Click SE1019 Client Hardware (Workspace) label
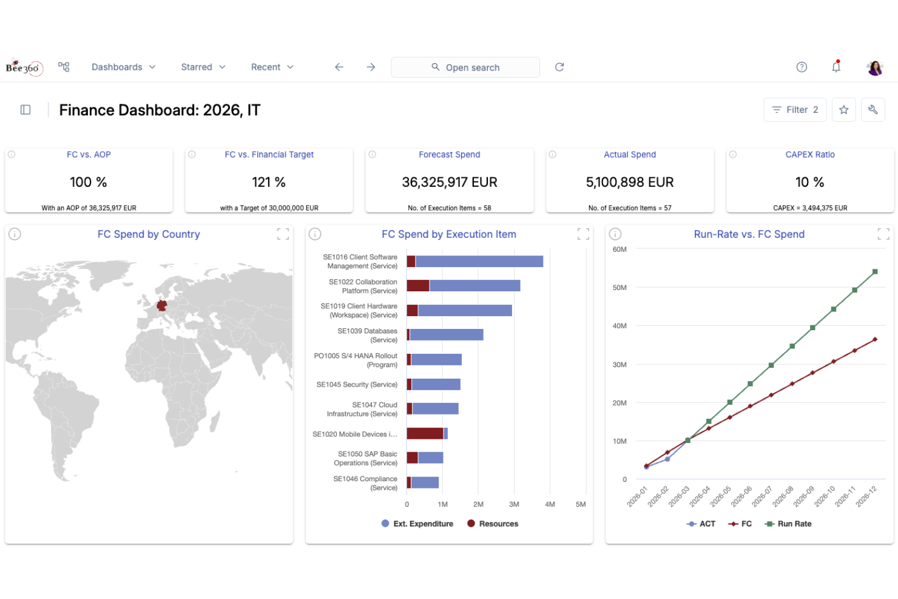Image resolution: width=898 pixels, height=599 pixels. 359,311
